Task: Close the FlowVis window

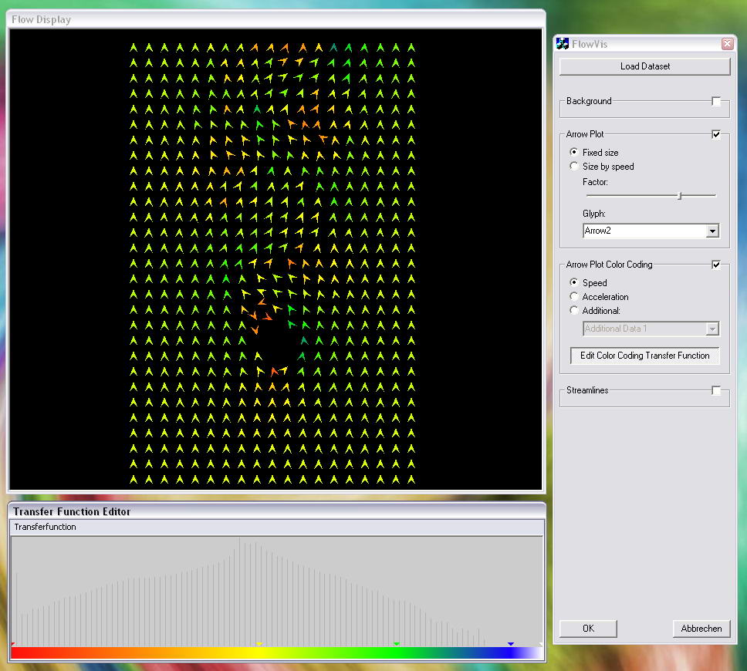Action: tap(728, 44)
